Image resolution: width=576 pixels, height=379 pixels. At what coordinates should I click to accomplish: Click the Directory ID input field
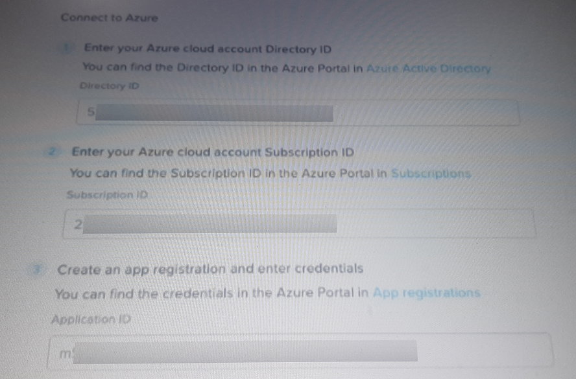point(298,113)
